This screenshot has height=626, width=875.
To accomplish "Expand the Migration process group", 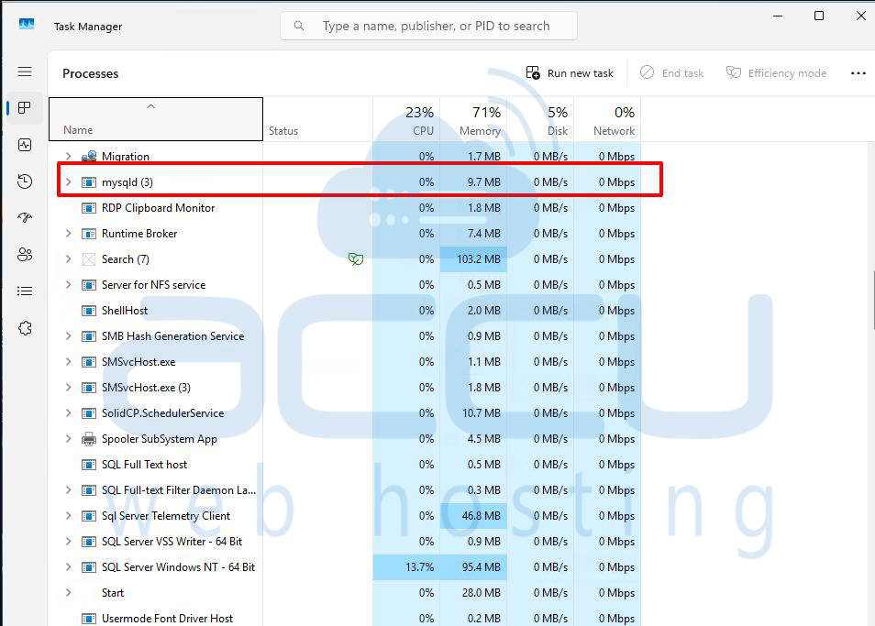I will click(x=68, y=156).
